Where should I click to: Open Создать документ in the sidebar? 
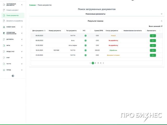coord(12,10)
